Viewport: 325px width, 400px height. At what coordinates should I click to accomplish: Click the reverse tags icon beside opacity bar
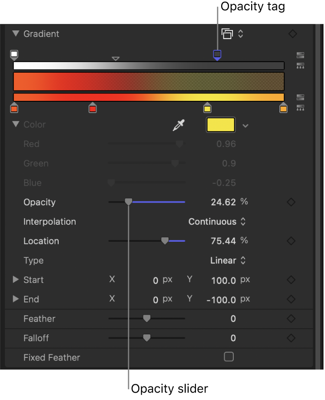pyautogui.click(x=300, y=56)
